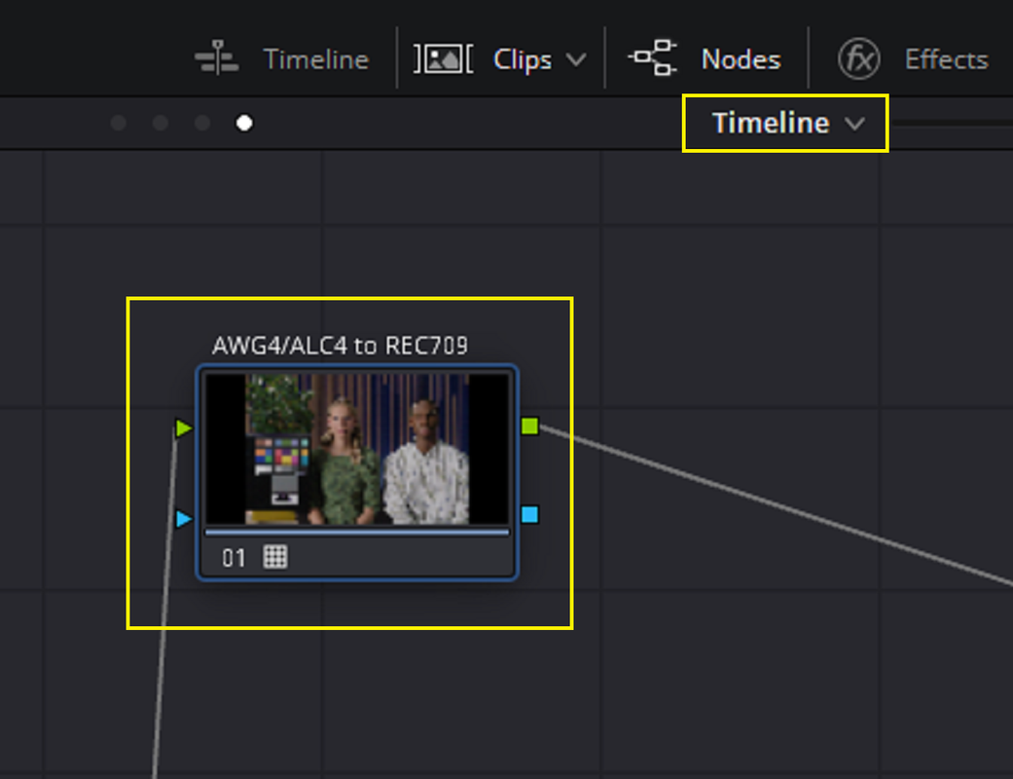The width and height of the screenshot is (1013, 779).
Task: Open the Effects panel
Action: pos(912,58)
